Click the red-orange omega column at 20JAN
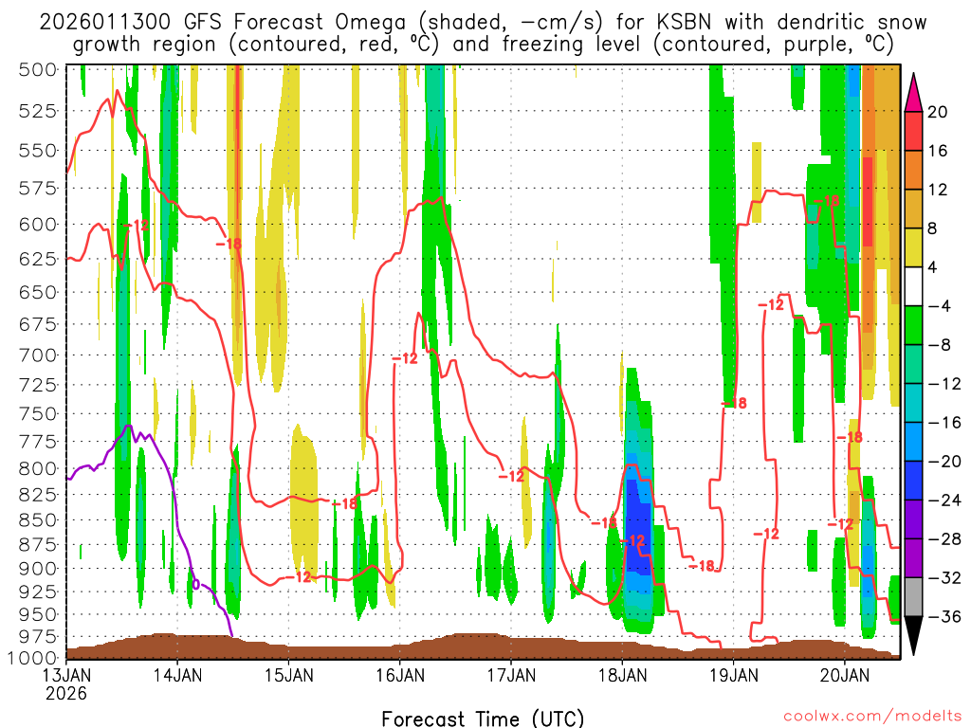The height and width of the screenshot is (728, 971). coord(869,201)
